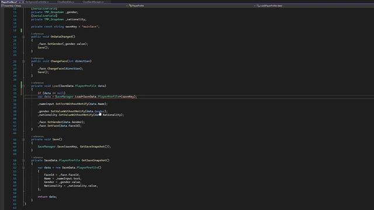Collapse the Load method outline
Screen dimensions: 374x210
23,86
